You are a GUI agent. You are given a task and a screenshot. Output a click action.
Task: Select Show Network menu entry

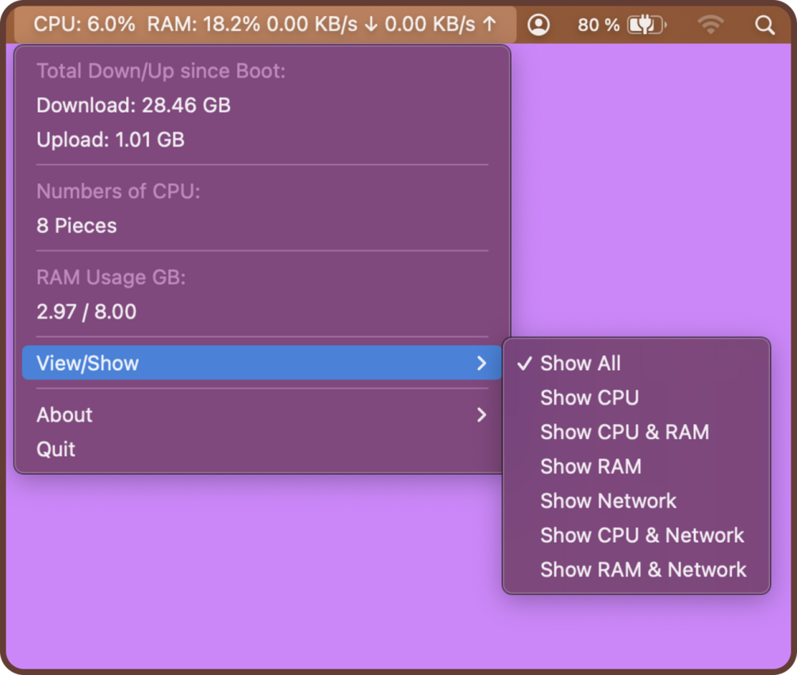[608, 501]
